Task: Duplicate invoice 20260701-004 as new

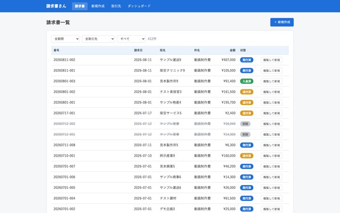Action: click(272, 198)
